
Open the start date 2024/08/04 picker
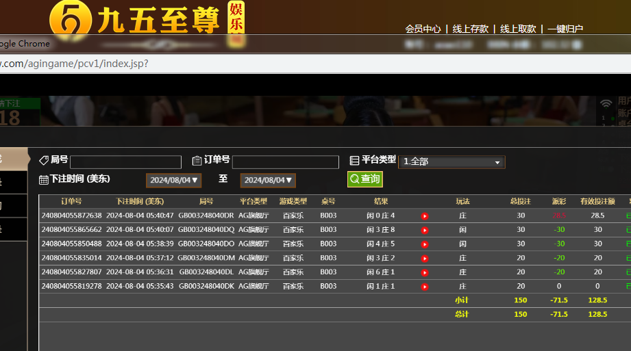(x=173, y=180)
